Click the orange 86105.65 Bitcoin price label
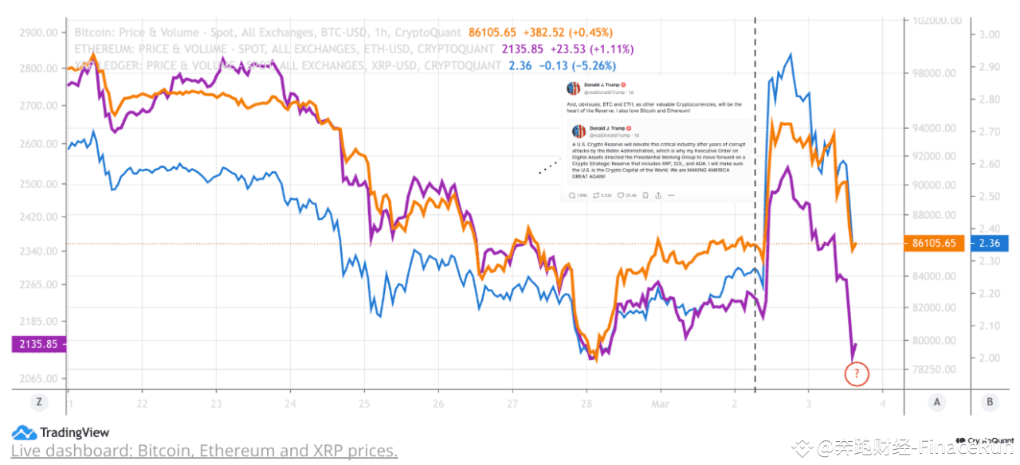Image resolution: width=1020 pixels, height=465 pixels. [934, 244]
